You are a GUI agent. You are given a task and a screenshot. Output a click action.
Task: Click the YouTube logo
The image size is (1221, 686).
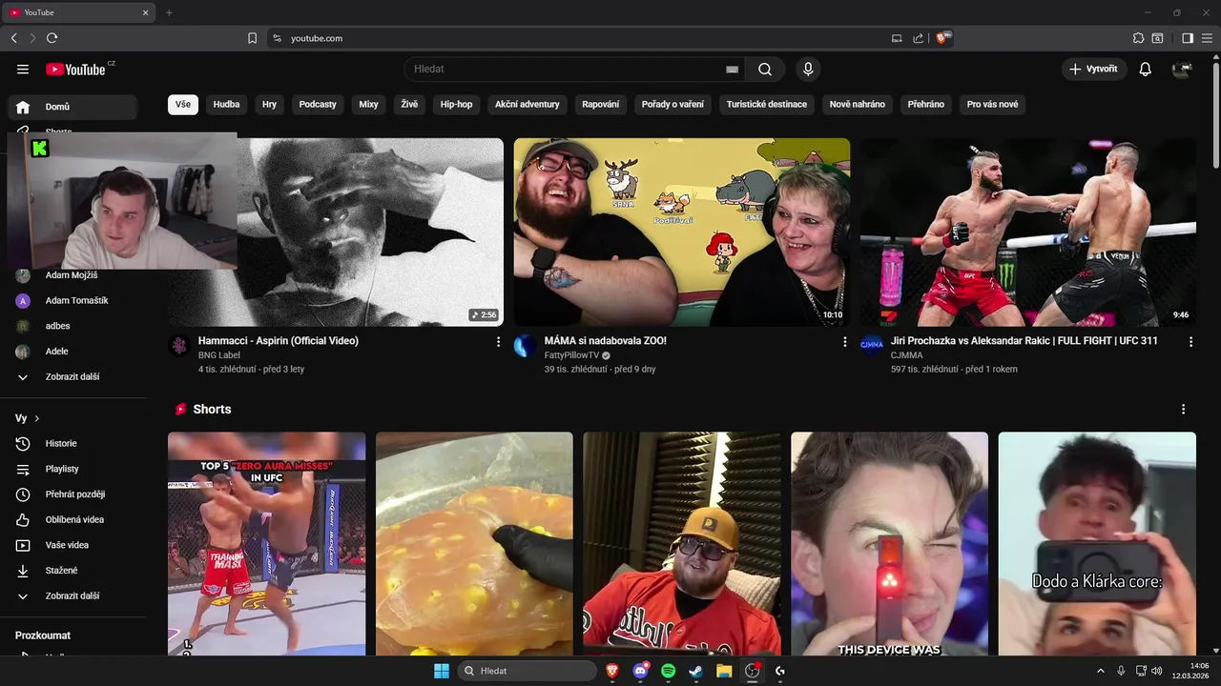coord(75,70)
